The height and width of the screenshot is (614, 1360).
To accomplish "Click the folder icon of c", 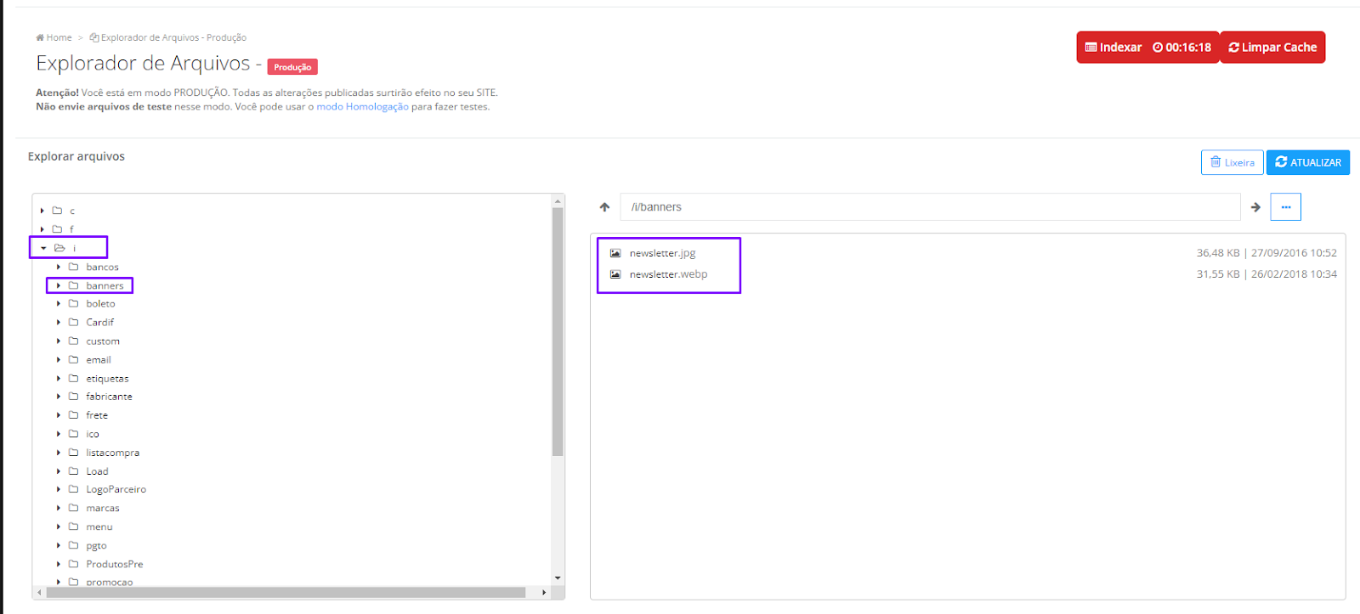I will (57, 211).
